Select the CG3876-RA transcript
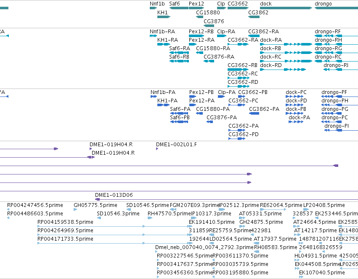Image resolution: width=358 pixels, height=279 pixels. click(x=209, y=61)
